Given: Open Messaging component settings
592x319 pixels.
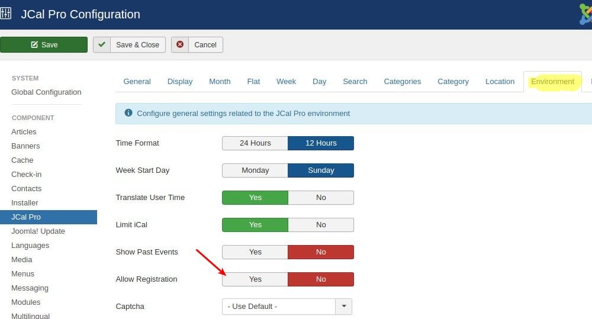Looking at the screenshot, I should point(30,288).
